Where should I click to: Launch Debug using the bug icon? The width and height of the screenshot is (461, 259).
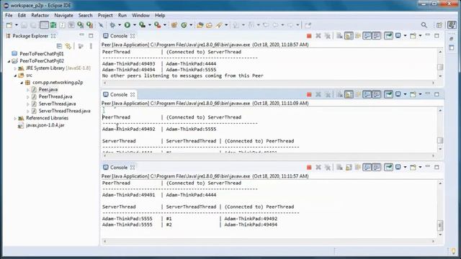coord(112,25)
